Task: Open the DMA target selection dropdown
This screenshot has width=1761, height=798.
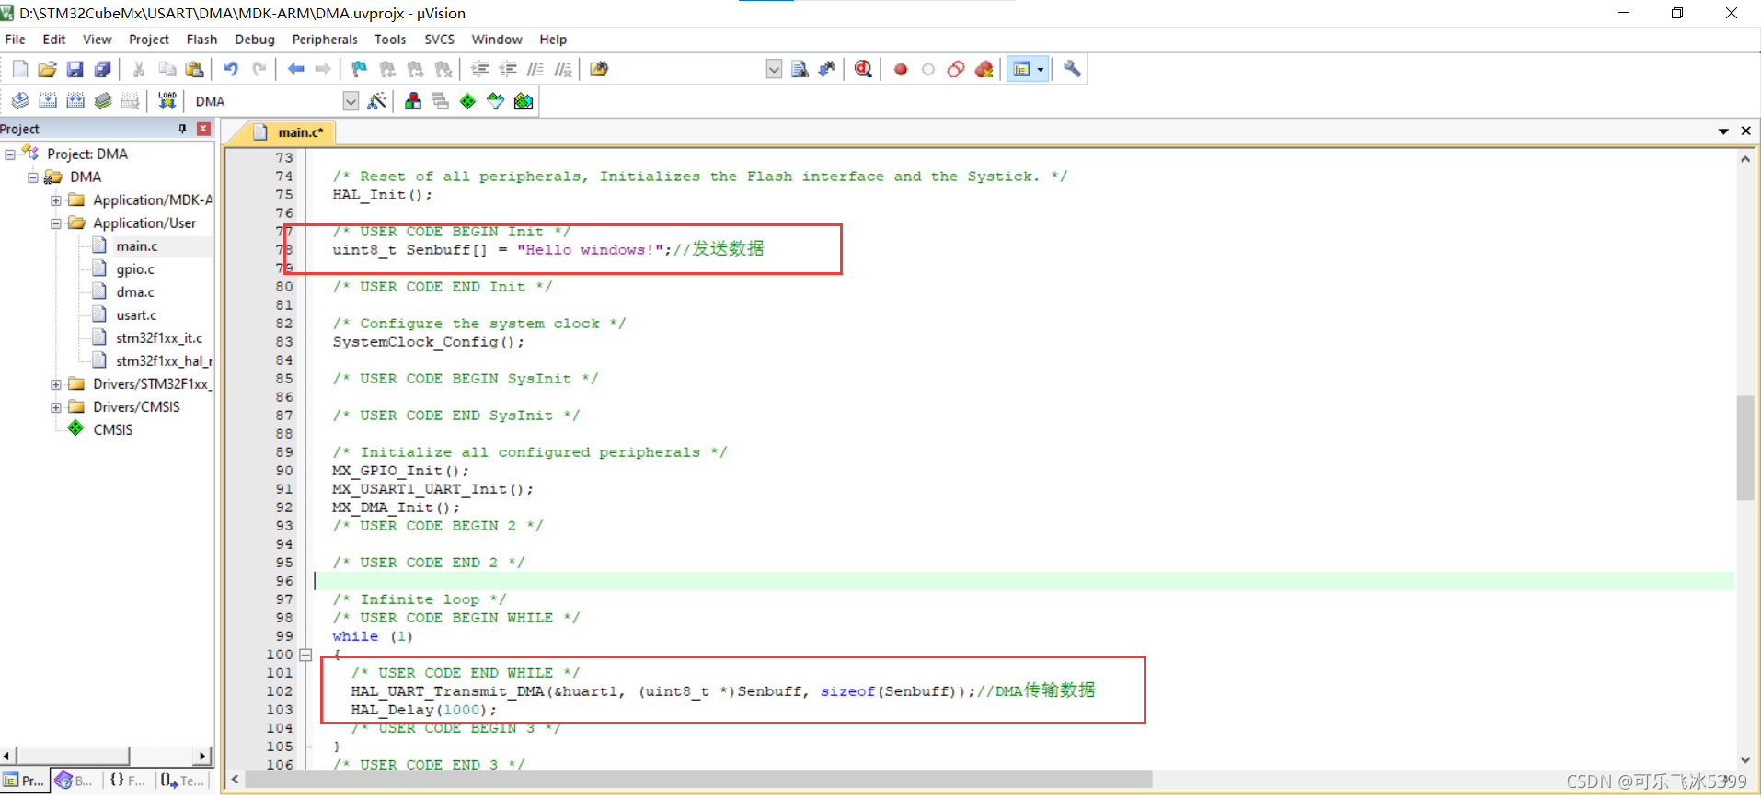Action: pos(351,101)
